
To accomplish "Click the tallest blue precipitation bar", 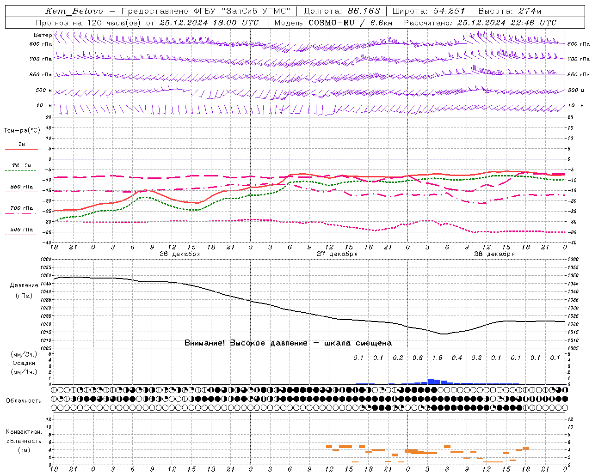I will click(x=431, y=382).
